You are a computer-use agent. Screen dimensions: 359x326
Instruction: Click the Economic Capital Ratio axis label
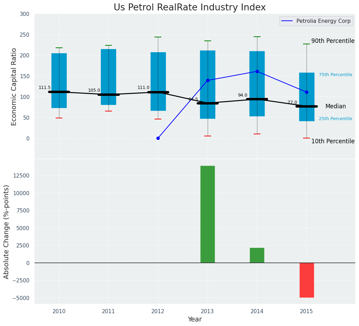14,87
